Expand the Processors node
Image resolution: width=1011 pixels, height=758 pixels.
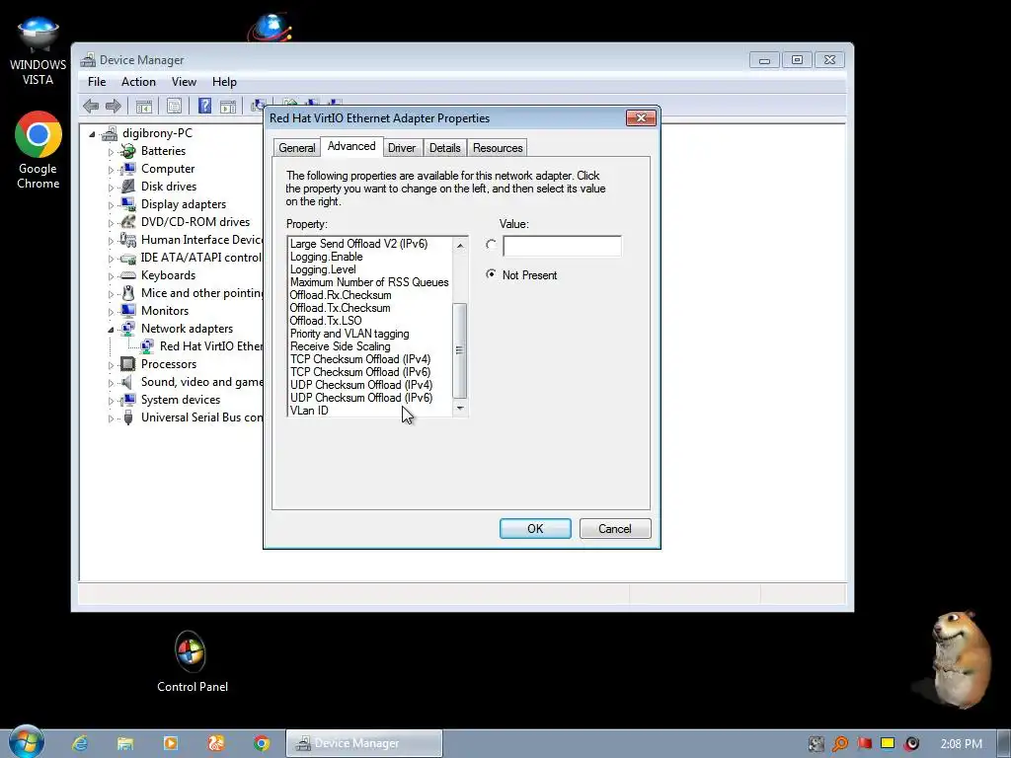tap(111, 365)
